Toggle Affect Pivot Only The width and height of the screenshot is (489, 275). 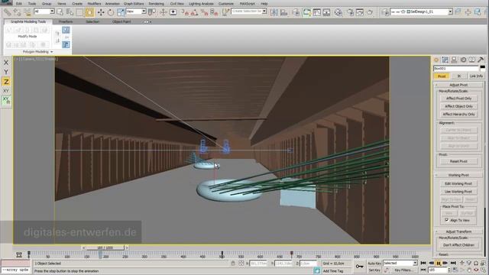[x=458, y=99]
